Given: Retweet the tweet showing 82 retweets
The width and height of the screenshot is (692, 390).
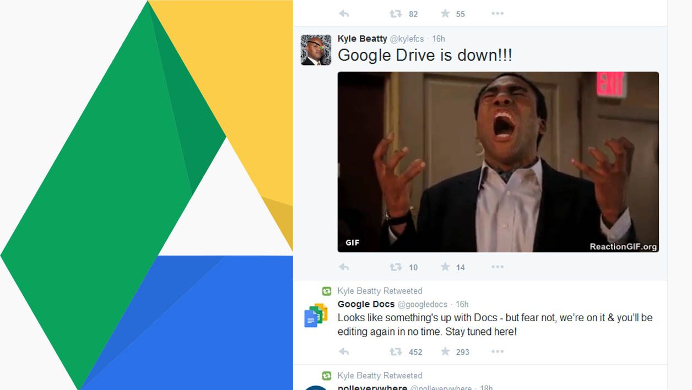Looking at the screenshot, I should click(x=396, y=13).
